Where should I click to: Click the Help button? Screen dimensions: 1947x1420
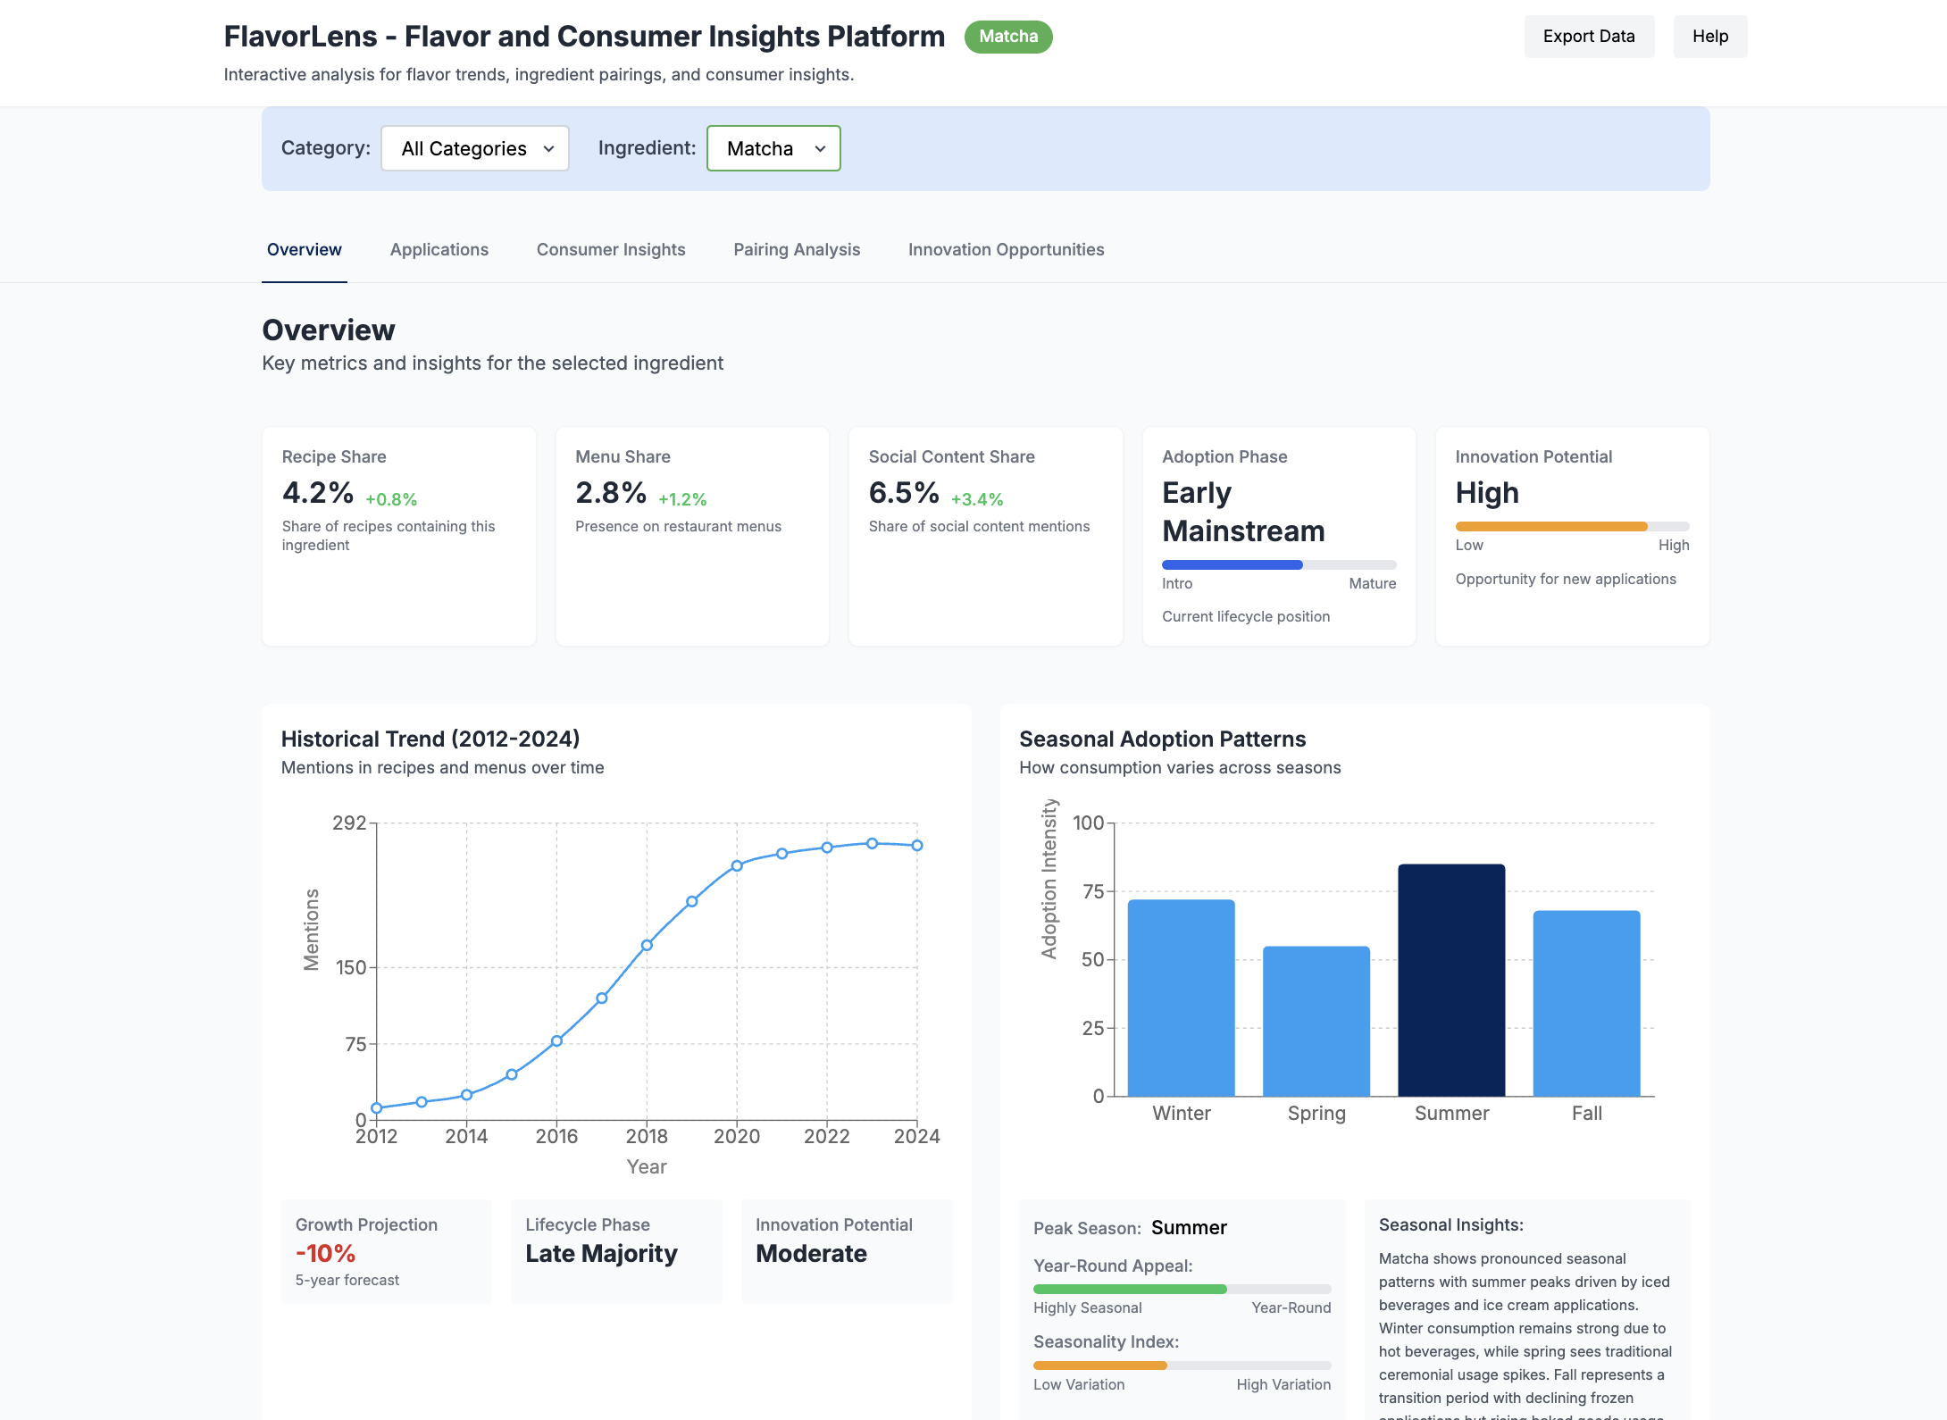point(1710,37)
